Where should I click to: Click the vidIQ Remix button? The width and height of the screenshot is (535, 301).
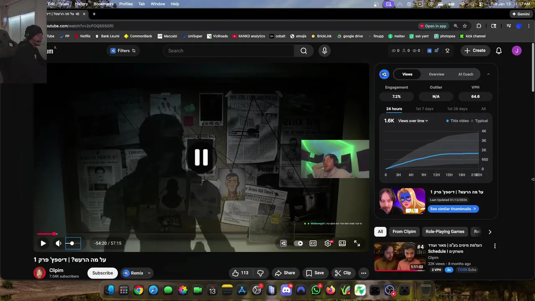point(133,273)
